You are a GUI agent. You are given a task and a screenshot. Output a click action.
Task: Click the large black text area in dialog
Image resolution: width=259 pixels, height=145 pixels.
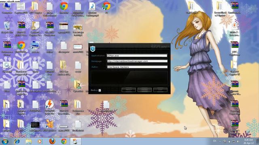(129, 78)
